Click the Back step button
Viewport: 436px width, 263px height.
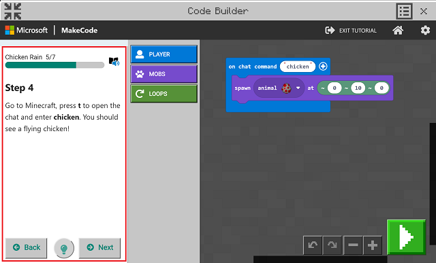tap(27, 247)
